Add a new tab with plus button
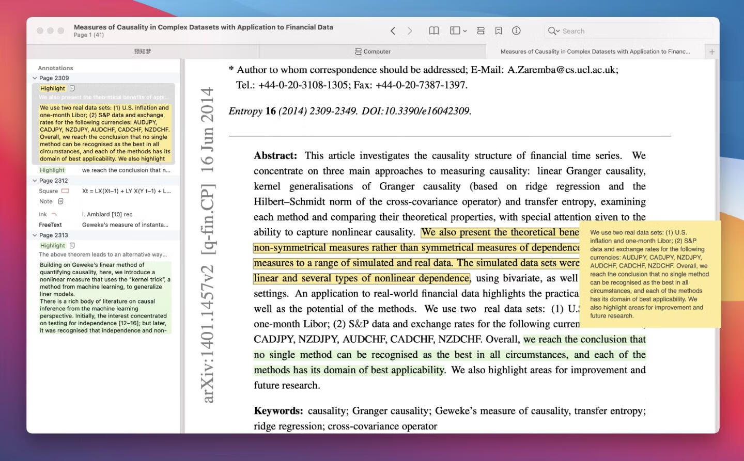The width and height of the screenshot is (744, 461). point(712,52)
